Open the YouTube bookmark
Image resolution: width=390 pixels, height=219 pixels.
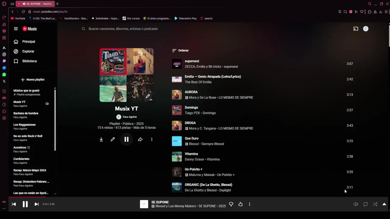tap(18, 19)
